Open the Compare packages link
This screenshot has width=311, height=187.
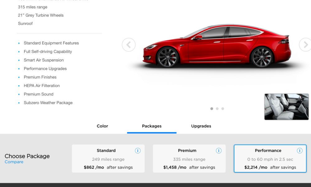(x=14, y=162)
